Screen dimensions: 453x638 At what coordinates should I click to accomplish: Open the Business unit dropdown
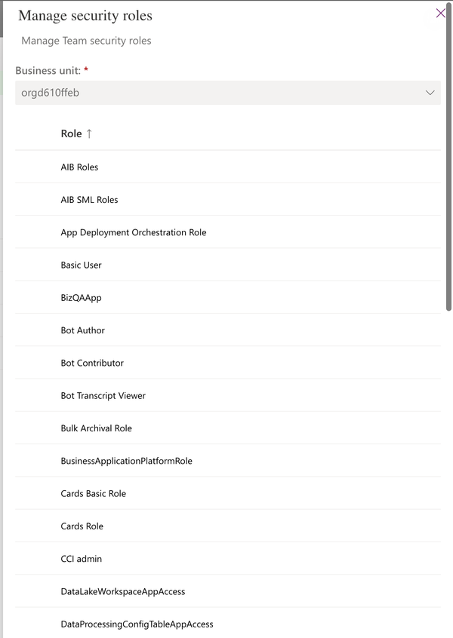coord(226,92)
